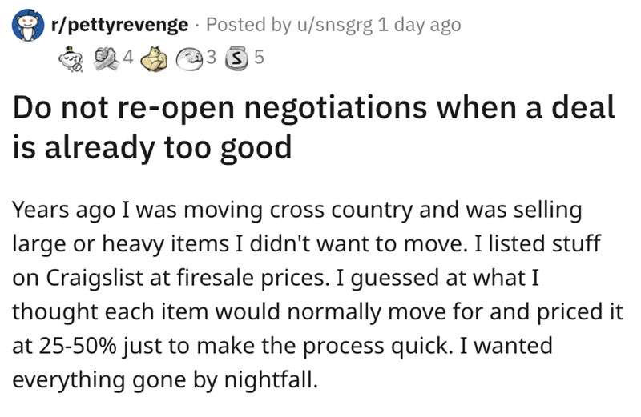641x417 pixels.
Task: Click the subreddit Snoo avatar icon
Action: click(x=26, y=26)
